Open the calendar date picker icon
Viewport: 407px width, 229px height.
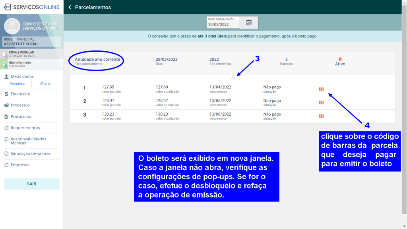coord(249,23)
